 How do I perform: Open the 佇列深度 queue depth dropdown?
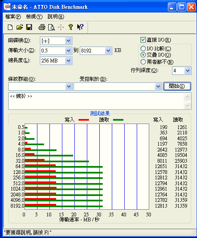(188, 71)
